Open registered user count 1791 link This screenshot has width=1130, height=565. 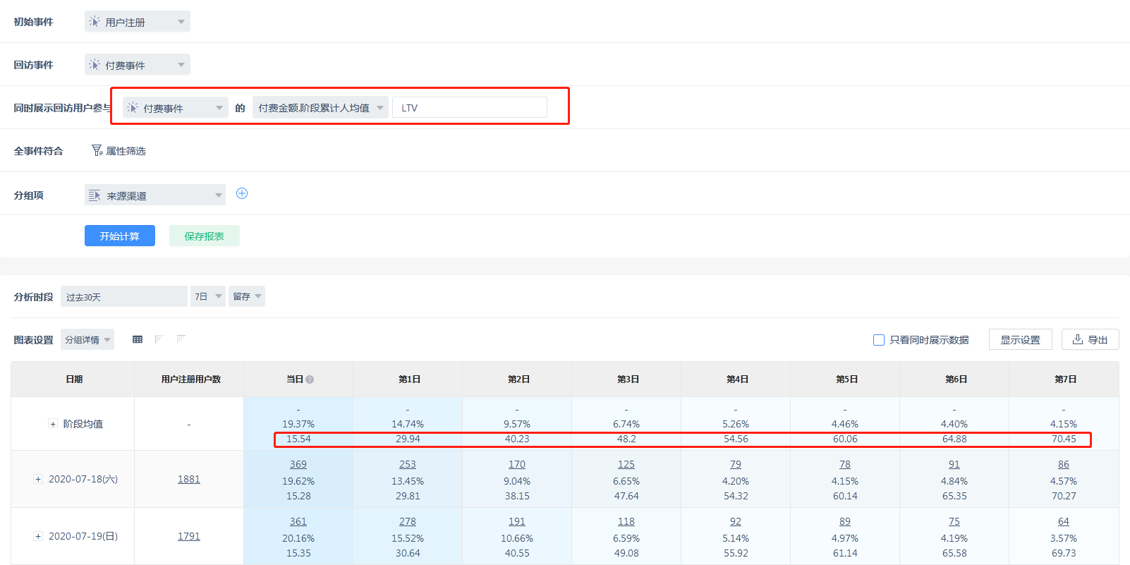(189, 536)
